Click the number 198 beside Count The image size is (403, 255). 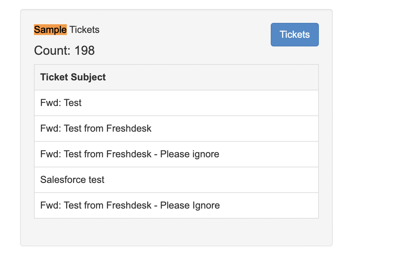(84, 51)
